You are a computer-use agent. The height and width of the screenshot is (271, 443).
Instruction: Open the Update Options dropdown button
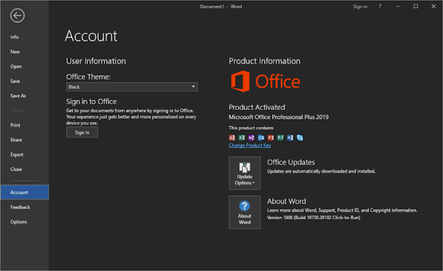pyautogui.click(x=245, y=173)
